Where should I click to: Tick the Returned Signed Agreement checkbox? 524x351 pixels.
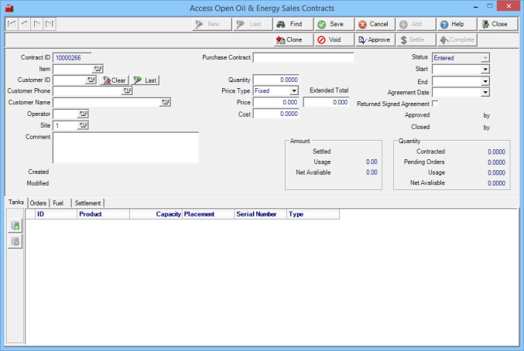click(x=435, y=104)
